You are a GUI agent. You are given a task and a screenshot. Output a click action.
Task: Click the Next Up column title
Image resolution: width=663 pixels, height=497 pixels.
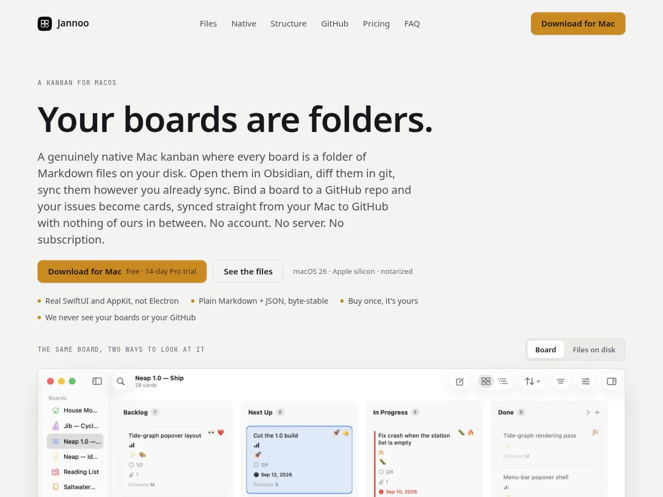pyautogui.click(x=260, y=413)
